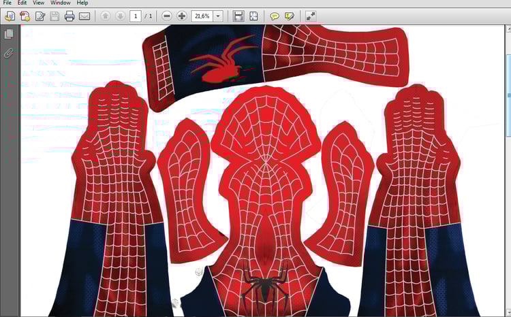511x317 pixels.
Task: Zoom out using the minus button
Action: pyautogui.click(x=167, y=16)
